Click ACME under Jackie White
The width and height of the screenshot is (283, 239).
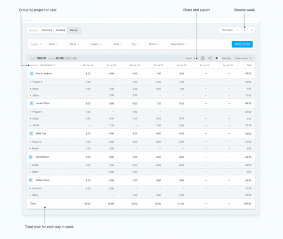pos(36,125)
